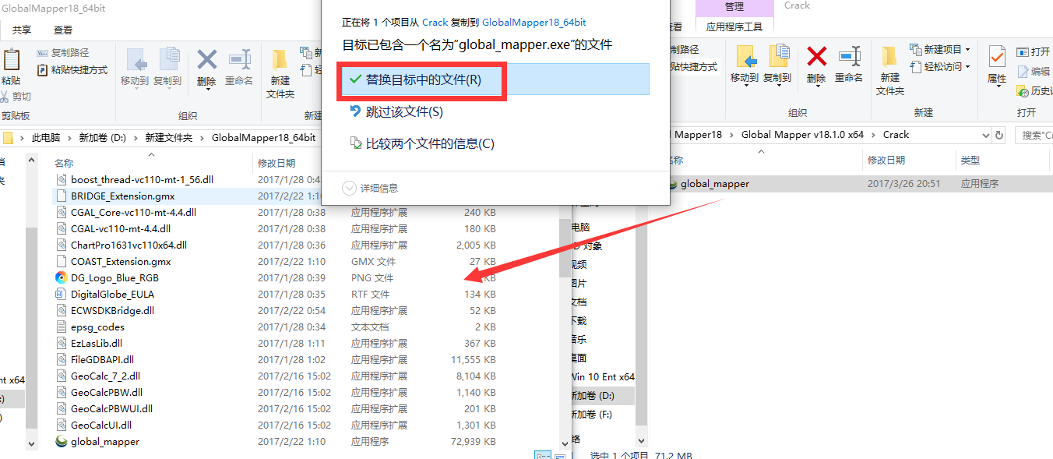The height and width of the screenshot is (459, 1053).
Task: Open the 属性 dropdown arrow in Crack window
Action: tap(997, 87)
